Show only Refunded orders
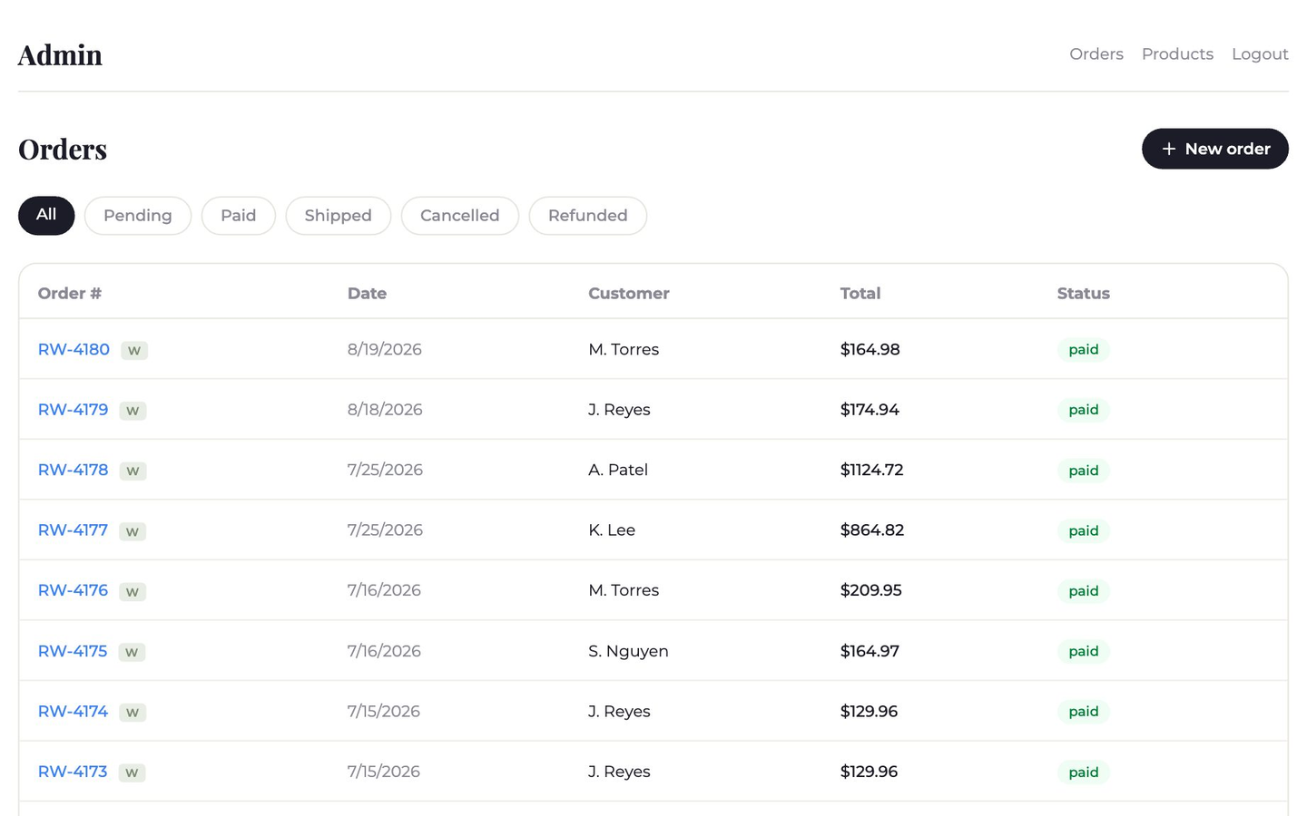This screenshot has width=1307, height=816. point(588,216)
